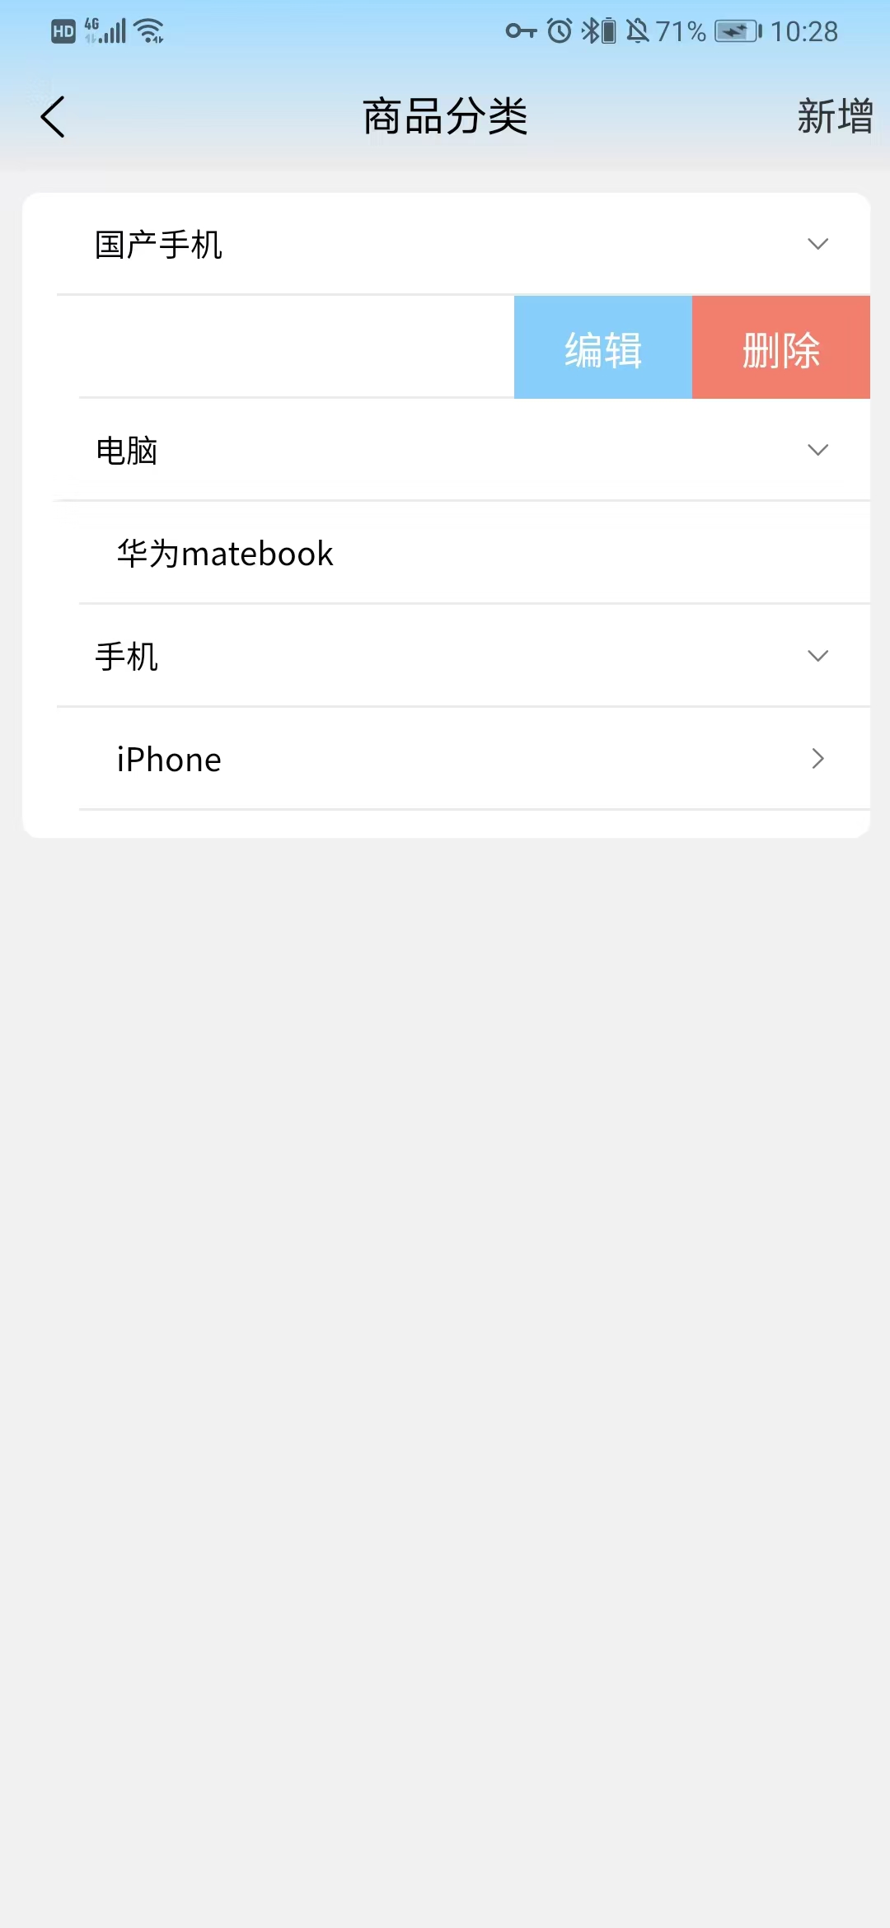The height and width of the screenshot is (1928, 890).
Task: Tap the muted bell notification icon
Action: [x=637, y=31]
